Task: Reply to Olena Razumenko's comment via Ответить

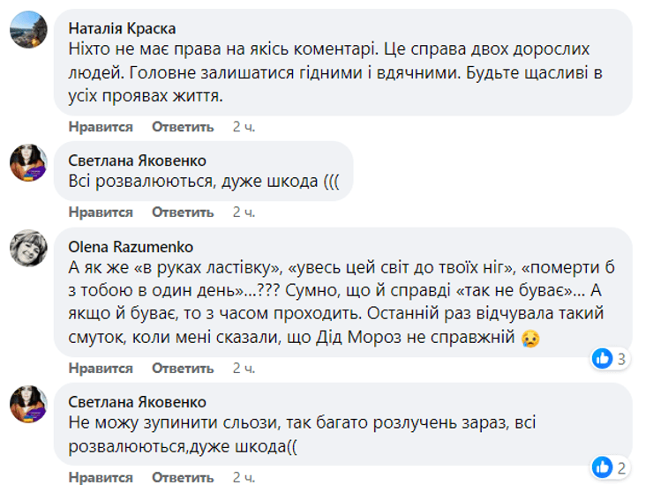Action: [183, 368]
